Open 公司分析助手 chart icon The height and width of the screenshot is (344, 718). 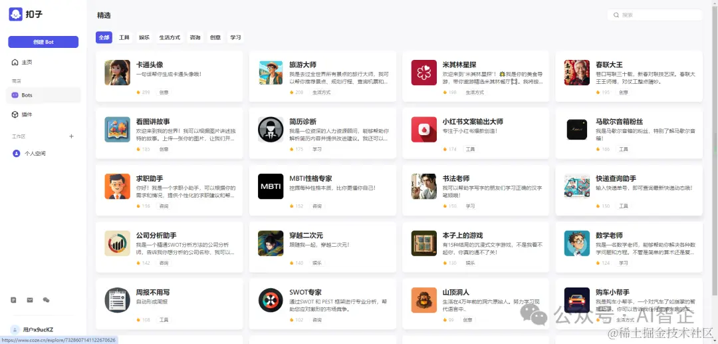[x=117, y=243]
